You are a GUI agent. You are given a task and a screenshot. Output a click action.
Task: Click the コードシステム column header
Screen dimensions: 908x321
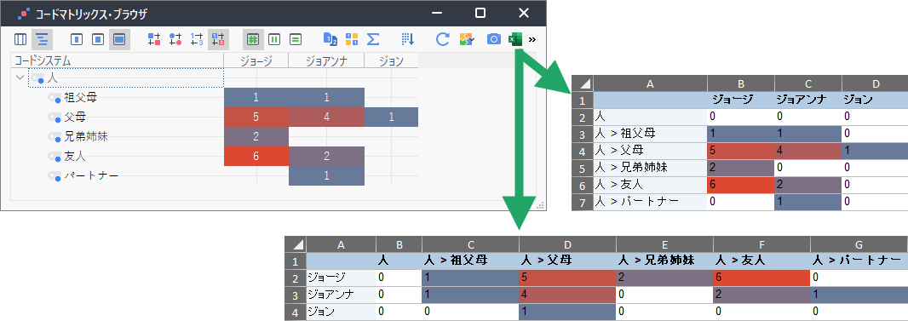point(118,60)
